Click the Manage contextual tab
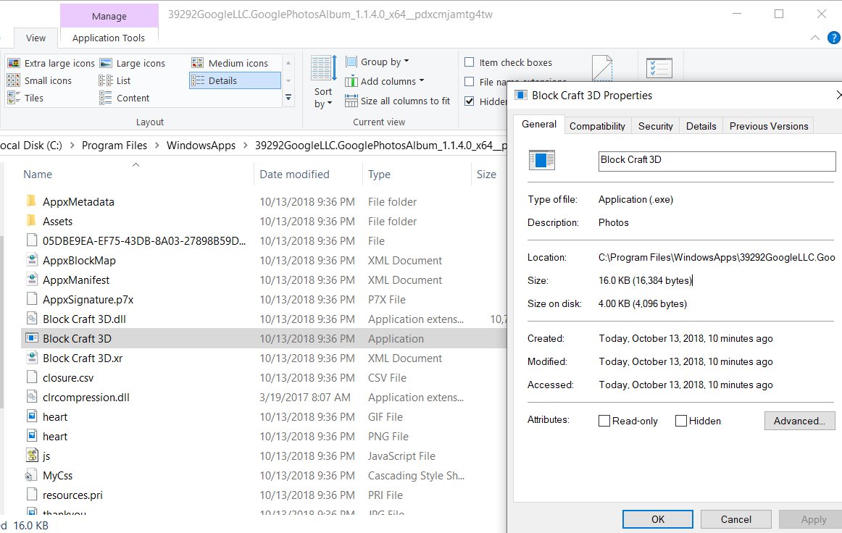This screenshot has height=533, width=842. [x=109, y=16]
